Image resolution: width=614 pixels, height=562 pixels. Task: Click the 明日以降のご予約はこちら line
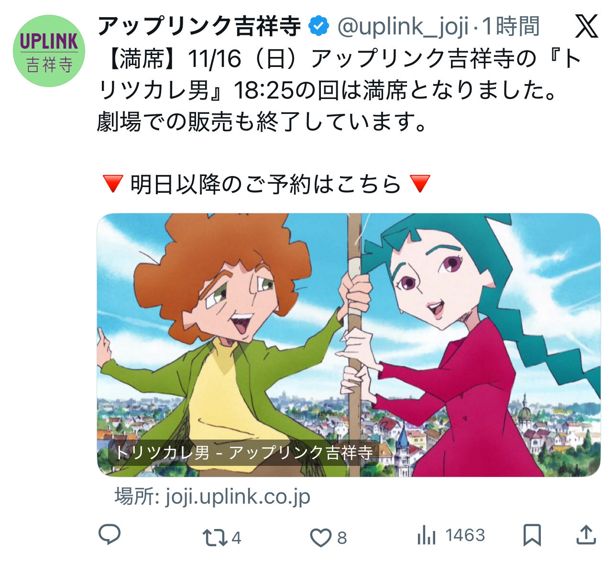[x=266, y=184]
